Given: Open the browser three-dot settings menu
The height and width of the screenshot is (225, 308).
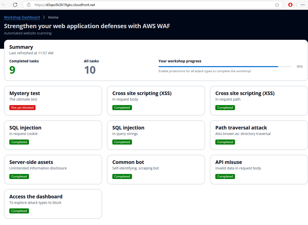Looking at the screenshot, I should pos(302,5).
